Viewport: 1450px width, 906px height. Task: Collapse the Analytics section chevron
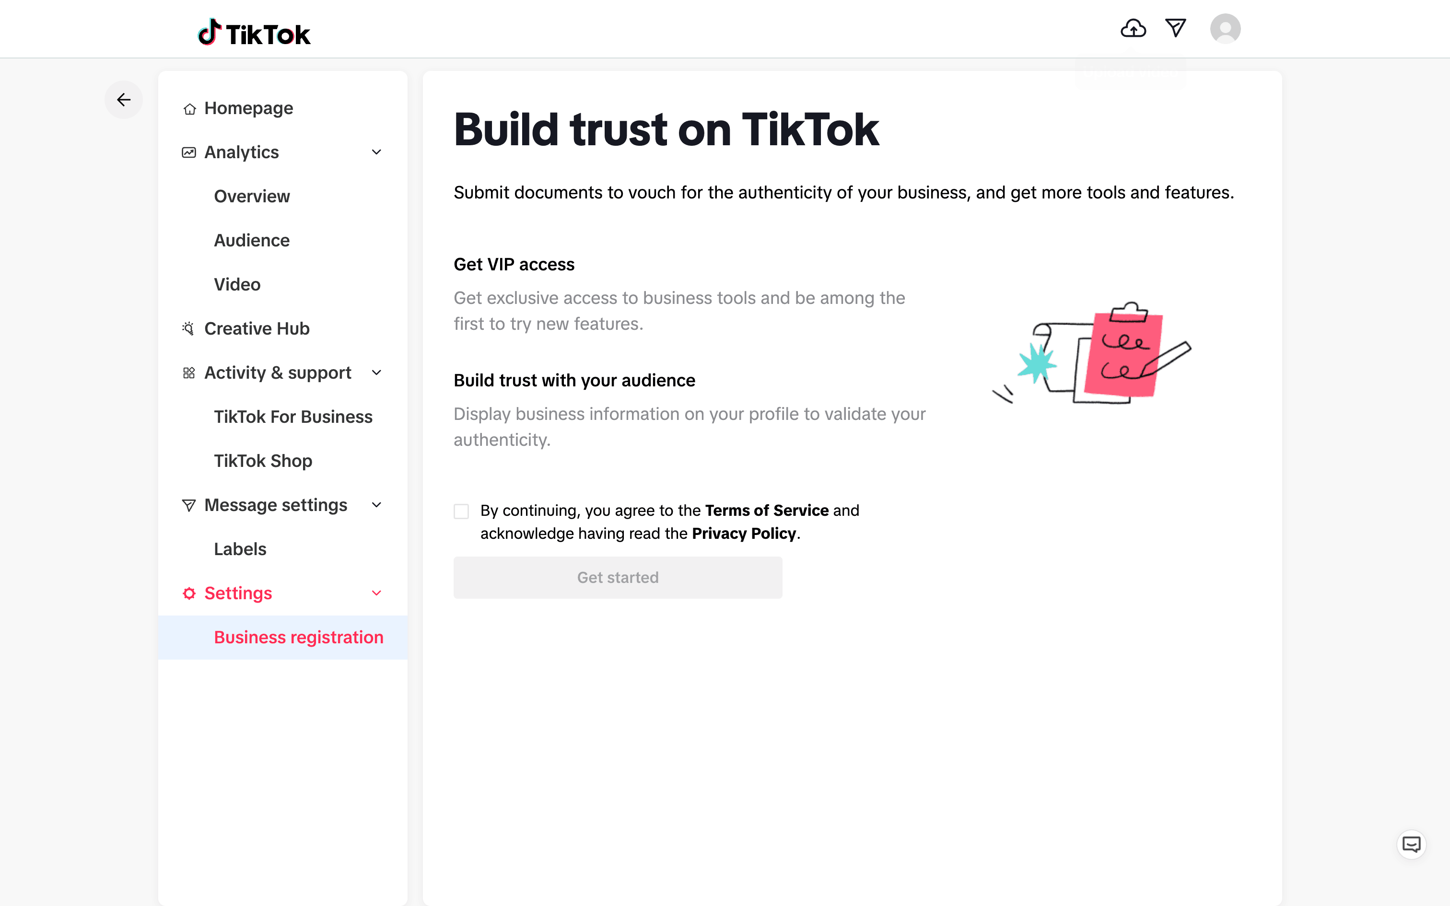click(x=376, y=152)
